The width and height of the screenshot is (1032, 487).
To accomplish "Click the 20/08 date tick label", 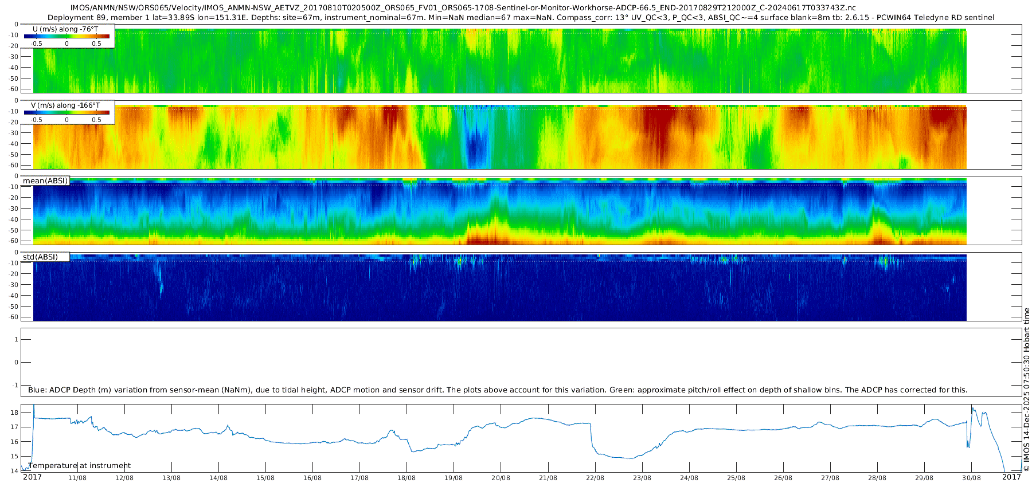I will click(x=501, y=478).
